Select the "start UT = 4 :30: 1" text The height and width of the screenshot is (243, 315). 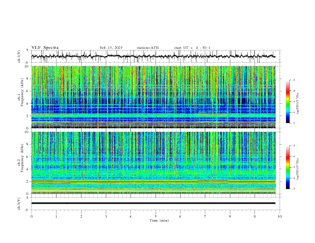[x=192, y=48]
